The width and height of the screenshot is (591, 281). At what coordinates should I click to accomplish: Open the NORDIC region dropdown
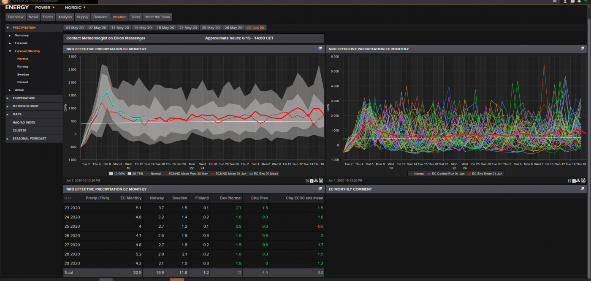click(x=75, y=8)
